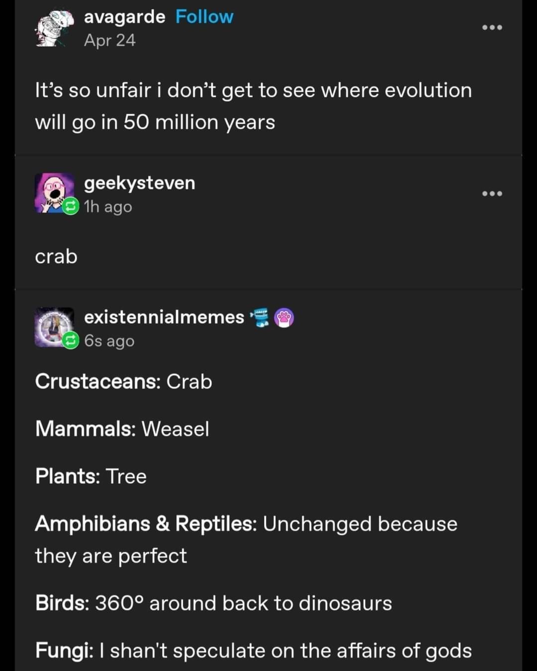Click the 'Crustaceans: Crab' line of the reblog
The height and width of the screenshot is (671, 537).
[x=123, y=382]
